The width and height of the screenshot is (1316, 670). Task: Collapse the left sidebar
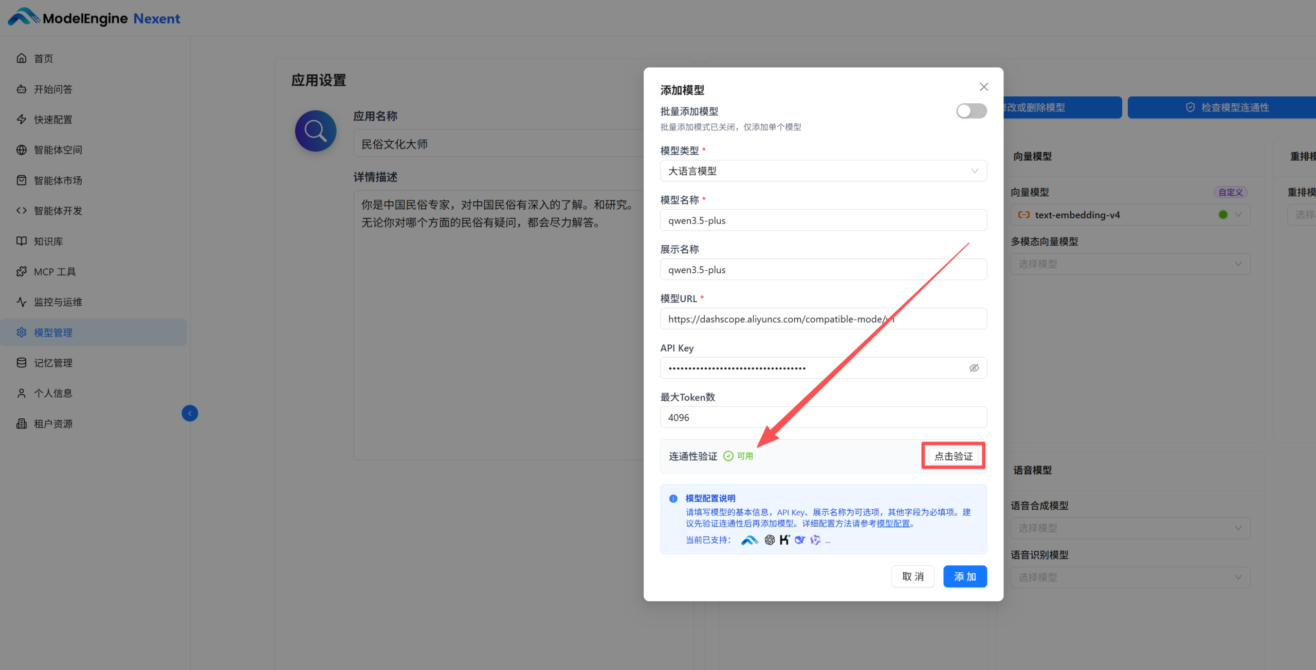click(x=190, y=413)
